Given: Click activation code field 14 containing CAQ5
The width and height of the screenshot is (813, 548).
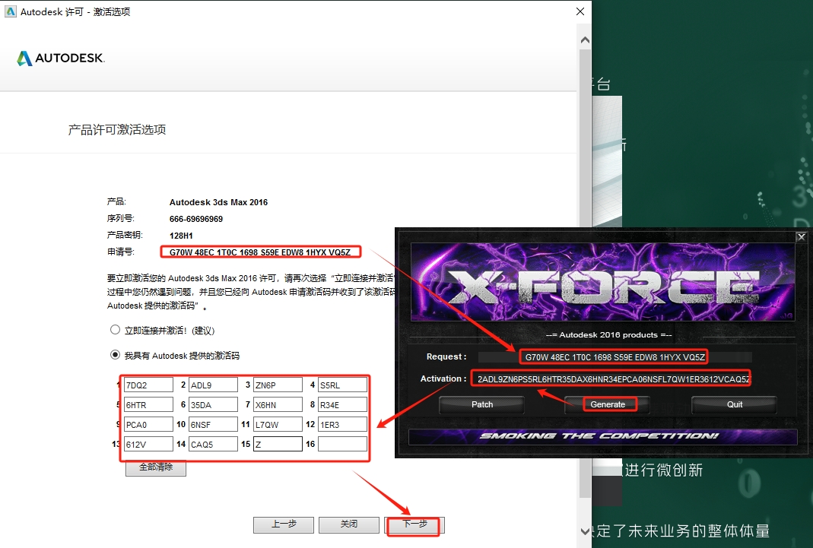Looking at the screenshot, I should pos(213,444).
